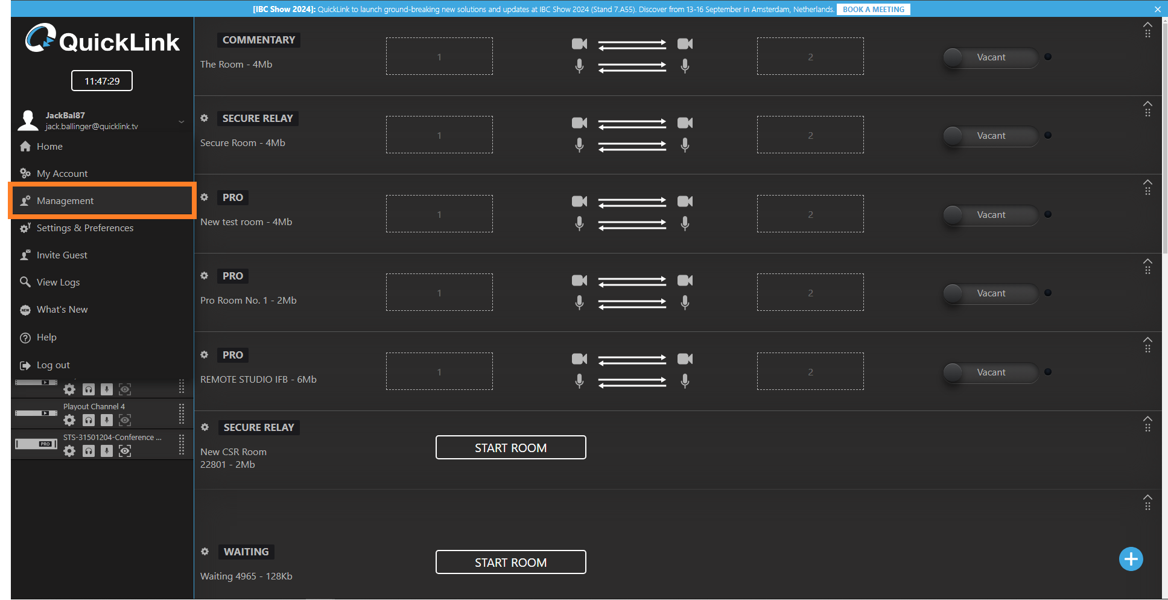Expand JackBal87 user account dropdown
Screen dimensions: 1168x600
[x=181, y=122]
